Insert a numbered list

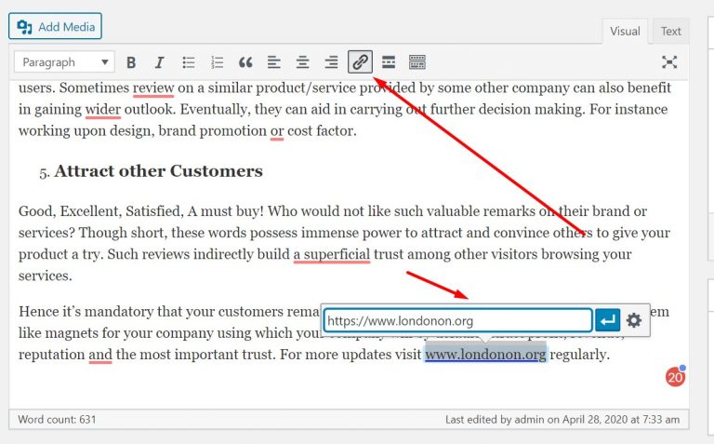pyautogui.click(x=217, y=62)
